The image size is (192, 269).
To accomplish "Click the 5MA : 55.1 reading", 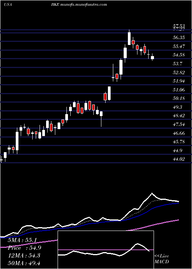I will tap(22, 240).
